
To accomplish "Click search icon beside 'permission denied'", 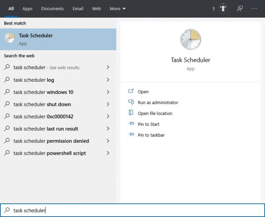I will click(x=7, y=140).
